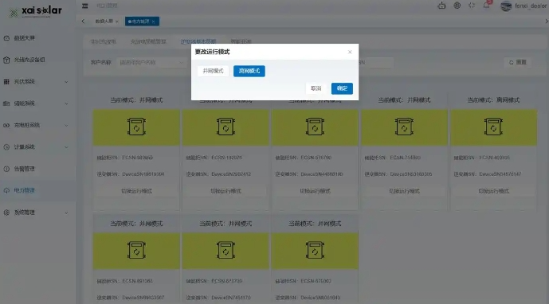This screenshot has height=304, width=549.
Task: Select 离网模式 off-grid mode option
Action: [249, 71]
